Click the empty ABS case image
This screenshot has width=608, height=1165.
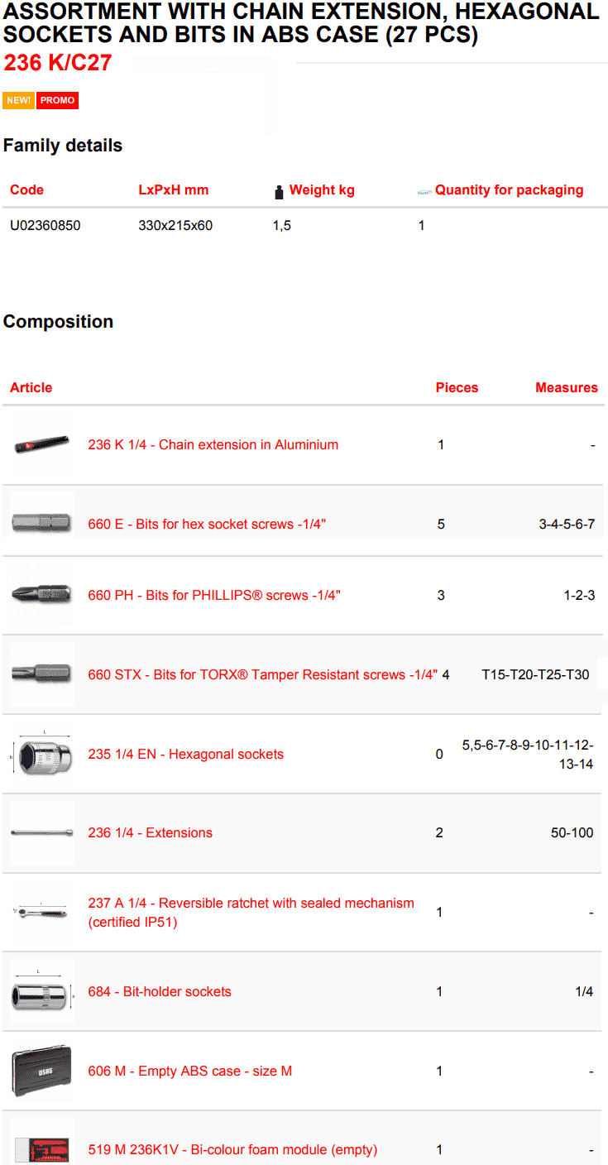pyautogui.click(x=41, y=1071)
